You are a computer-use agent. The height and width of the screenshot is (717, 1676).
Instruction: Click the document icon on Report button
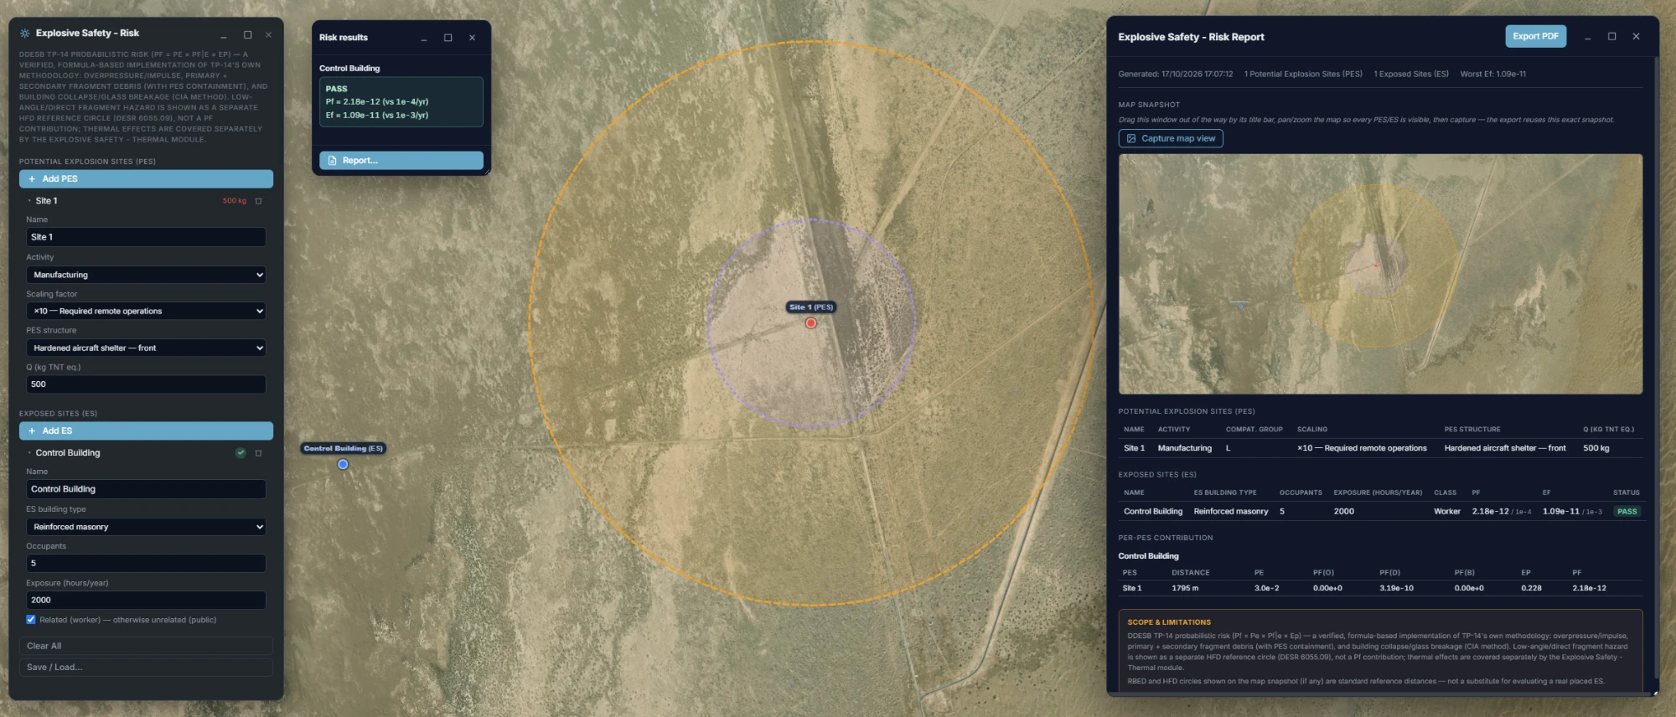(332, 161)
